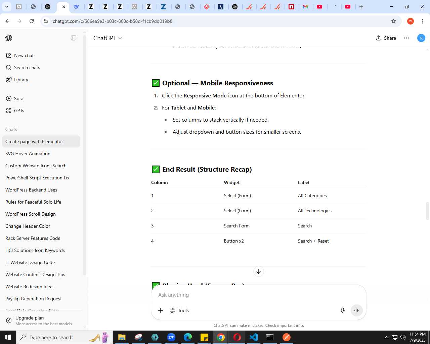
Task: Open the WordPress Backend Uses chat
Action: pyautogui.click(x=41, y=190)
